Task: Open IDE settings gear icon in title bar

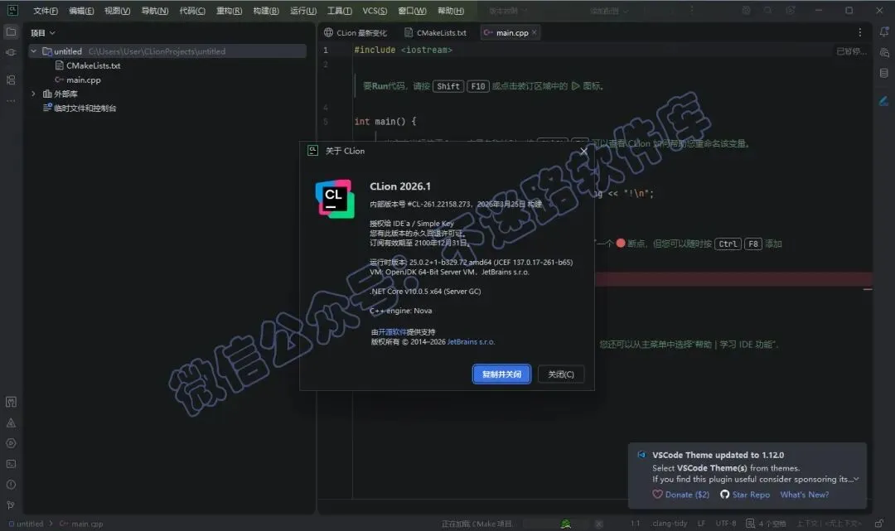Action: pos(791,10)
